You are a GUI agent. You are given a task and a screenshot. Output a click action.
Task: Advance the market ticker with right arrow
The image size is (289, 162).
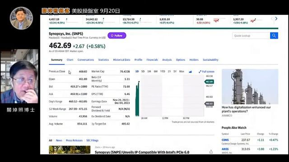[x=276, y=19]
